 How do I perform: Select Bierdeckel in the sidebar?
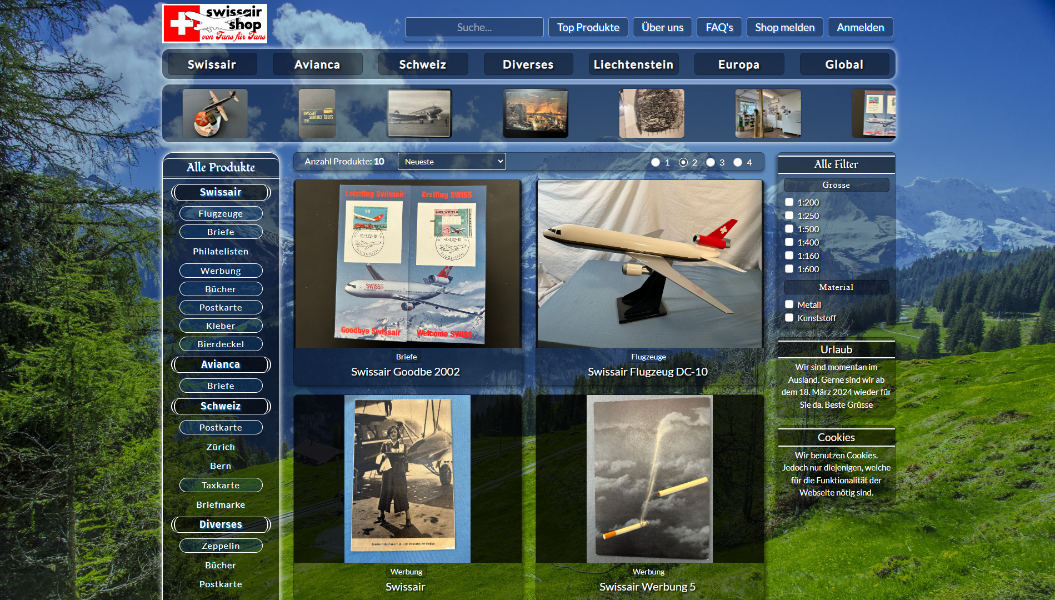click(x=221, y=344)
